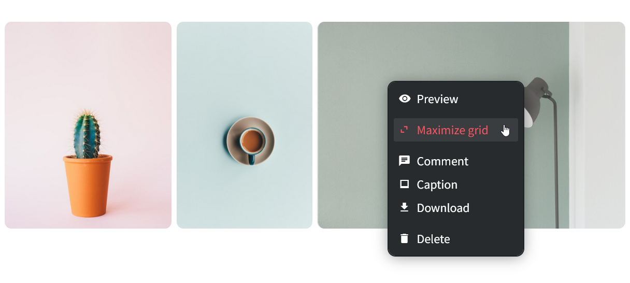Viewport: 630px width, 283px height.
Task: Open the coffee cup photo thumbnail
Action: click(245, 125)
